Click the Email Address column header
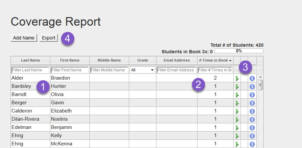302x148 pixels. 176,61
